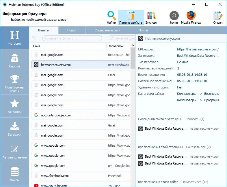Click visit time value next to Время посещения
Screen dimensions: 227x187
[x=192, y=75]
